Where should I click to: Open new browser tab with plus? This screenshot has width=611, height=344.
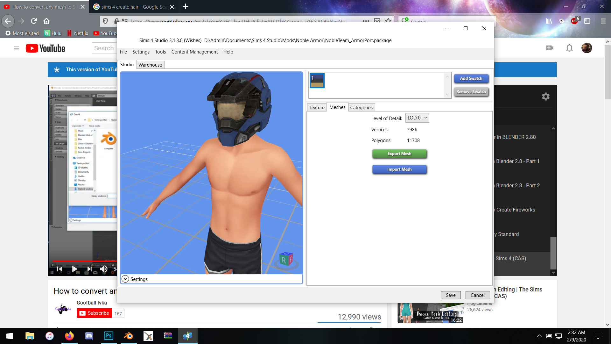(x=186, y=6)
